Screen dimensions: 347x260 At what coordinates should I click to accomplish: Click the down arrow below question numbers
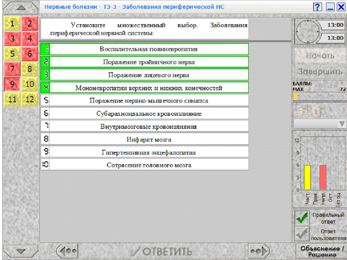[21, 251]
